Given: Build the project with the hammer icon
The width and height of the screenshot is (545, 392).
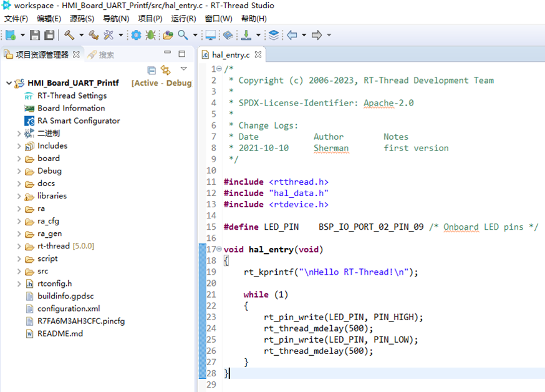Looking at the screenshot, I should [x=69, y=35].
